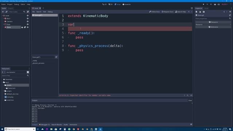The width and height of the screenshot is (233, 131).
Task: Jump to _physics_process in the methods list
Action: pos(38,63)
